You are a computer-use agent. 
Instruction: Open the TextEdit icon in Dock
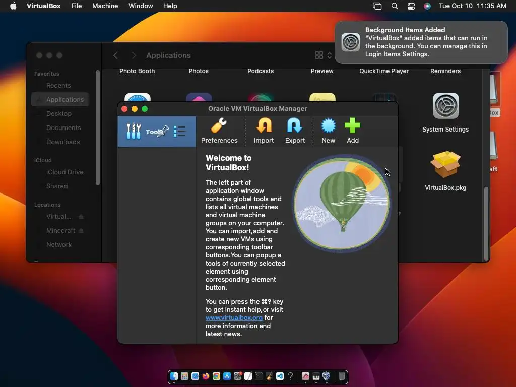[248, 376]
